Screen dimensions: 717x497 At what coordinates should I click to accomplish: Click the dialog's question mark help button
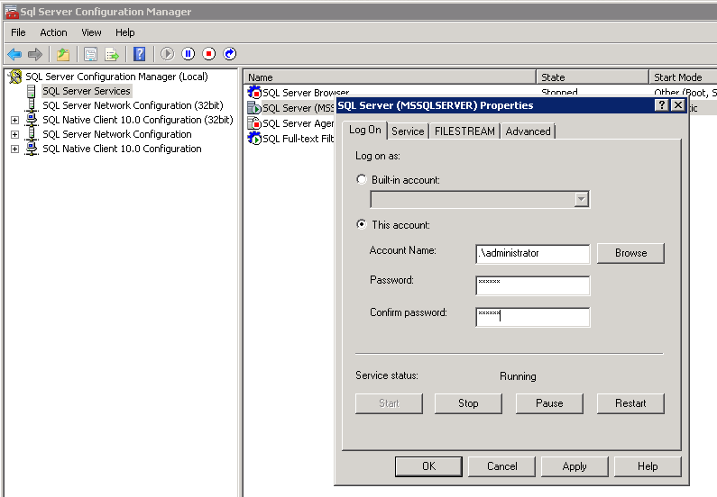tap(661, 105)
